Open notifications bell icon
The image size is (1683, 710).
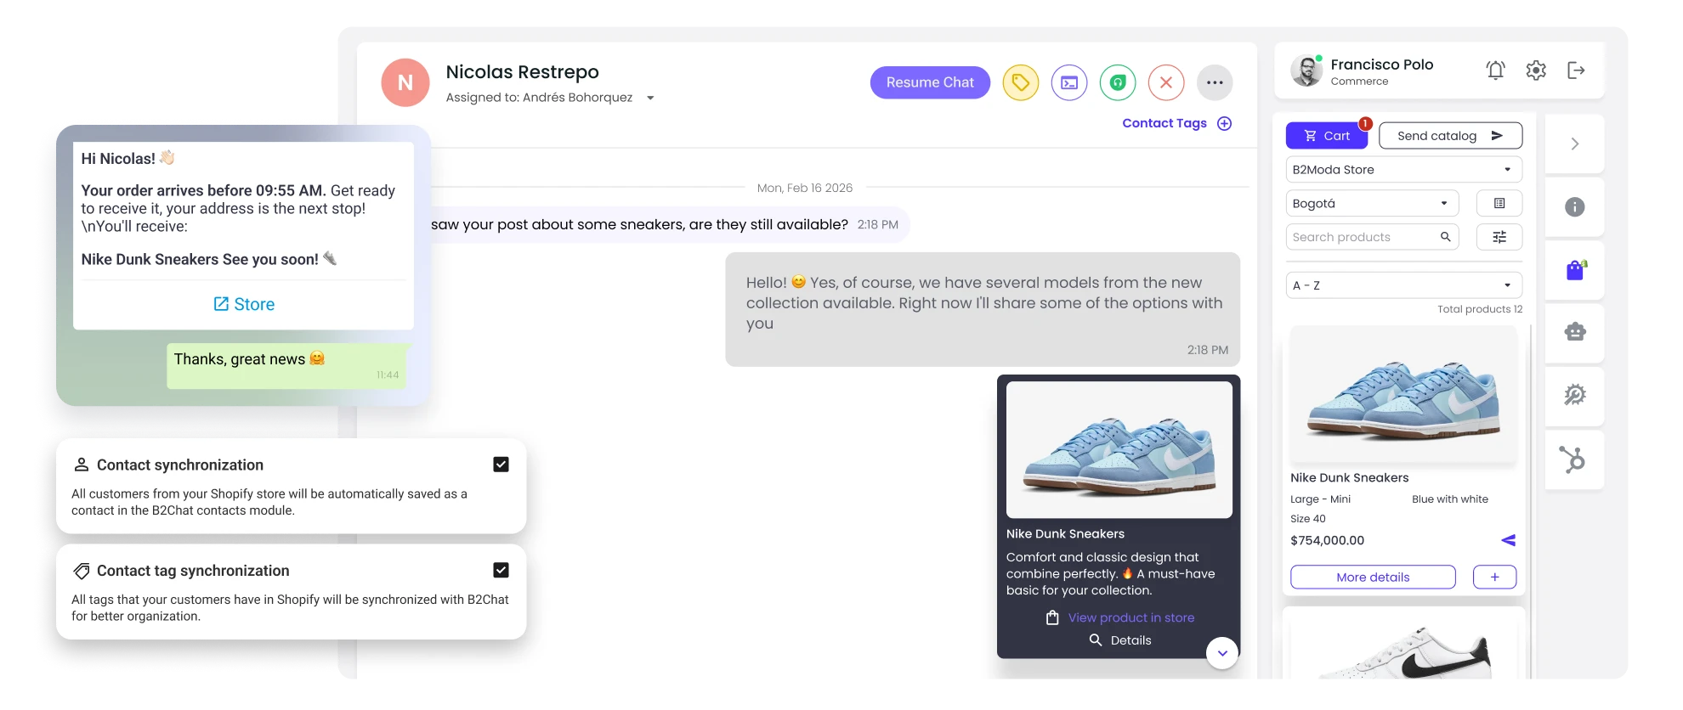tap(1495, 70)
